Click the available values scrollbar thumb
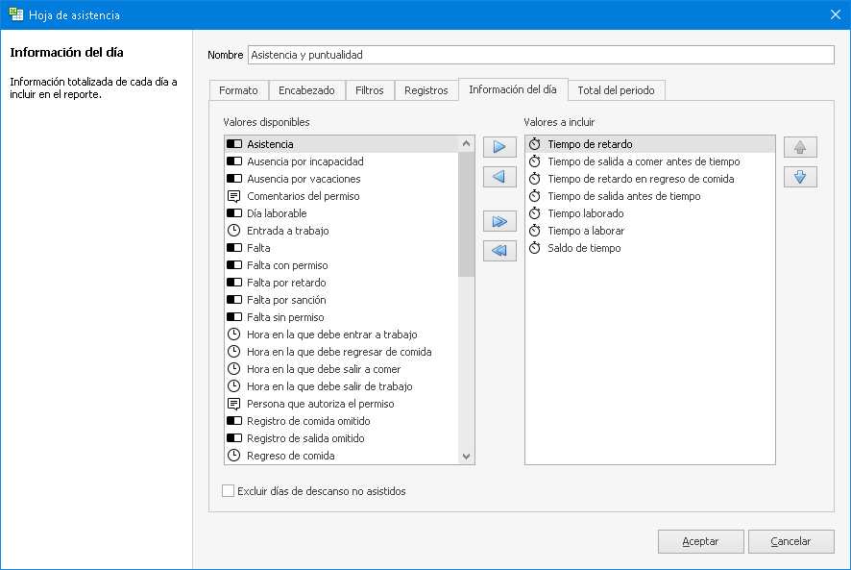Screen dimensions: 851x570 467,215
